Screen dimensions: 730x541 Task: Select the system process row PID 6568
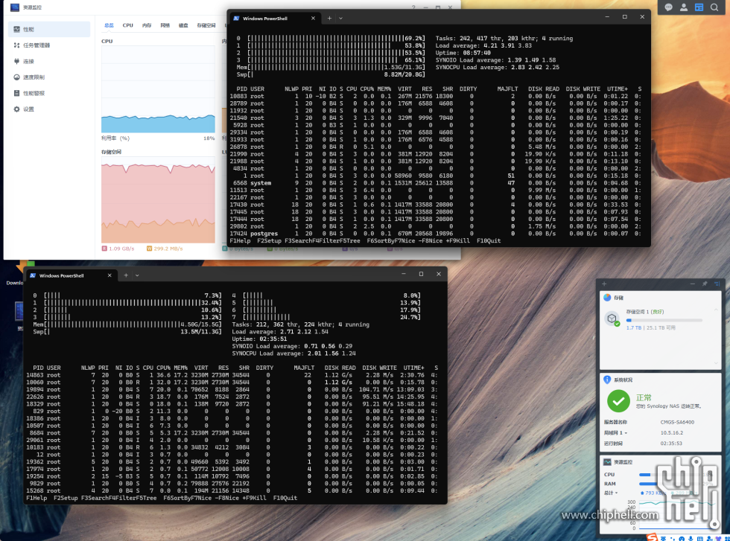pyautogui.click(x=435, y=183)
